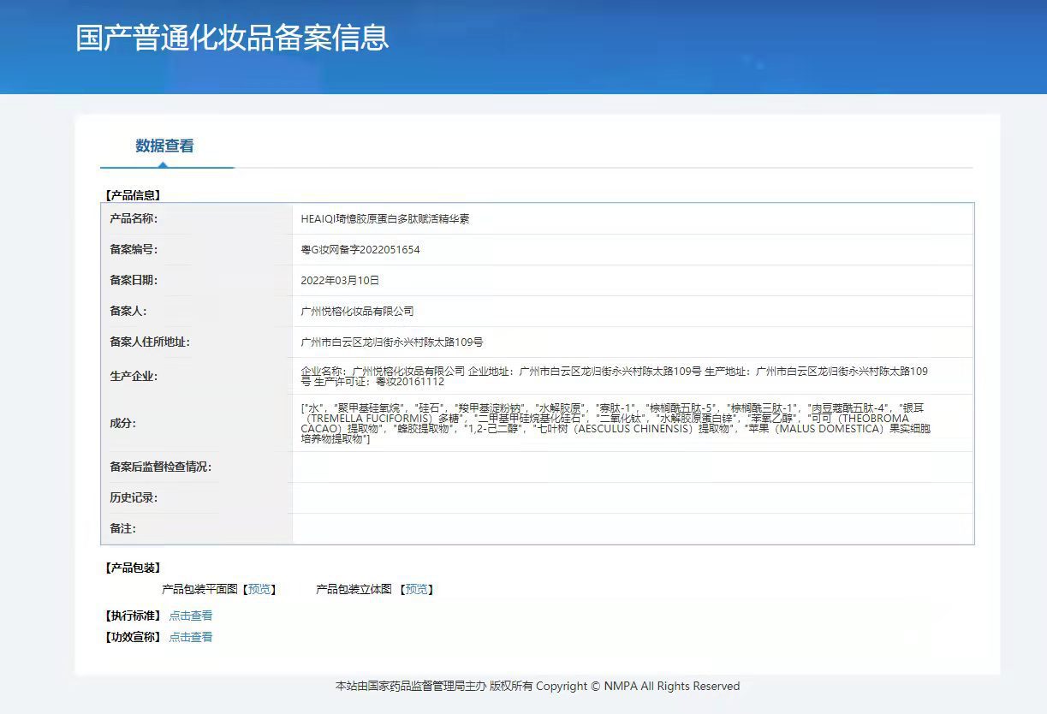
Task: Open 点击查看 link for 执行标准
Action: click(x=191, y=616)
